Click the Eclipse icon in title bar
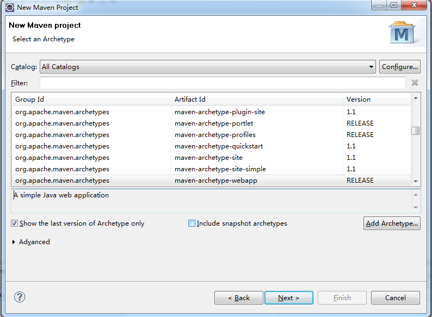This screenshot has width=432, height=317. [x=9, y=8]
